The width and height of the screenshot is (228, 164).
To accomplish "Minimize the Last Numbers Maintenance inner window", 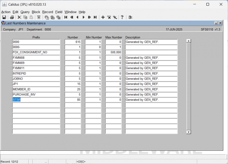I will pos(216,23).
